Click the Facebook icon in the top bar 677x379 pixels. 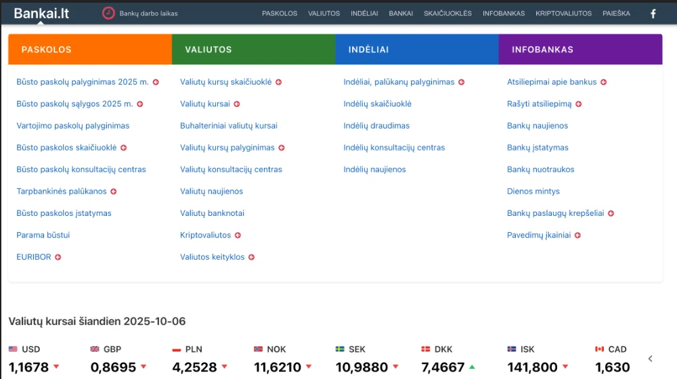pos(653,14)
